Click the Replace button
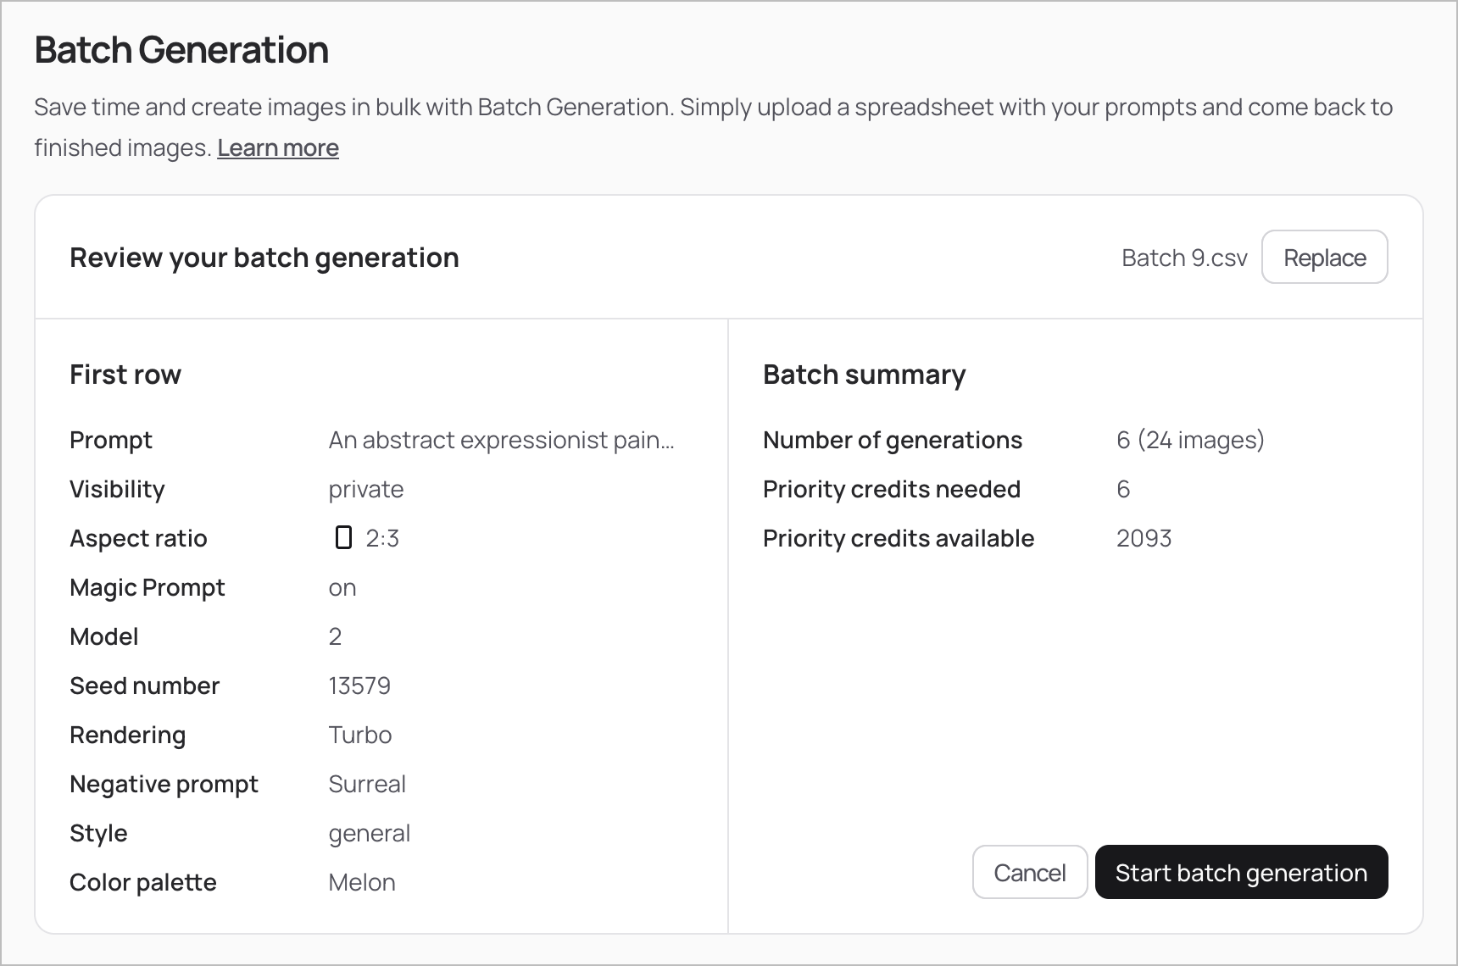 [1324, 257]
